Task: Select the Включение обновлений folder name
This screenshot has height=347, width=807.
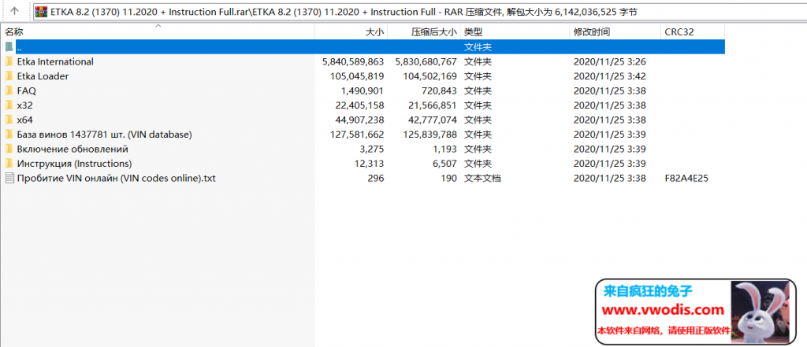Action: (x=73, y=149)
